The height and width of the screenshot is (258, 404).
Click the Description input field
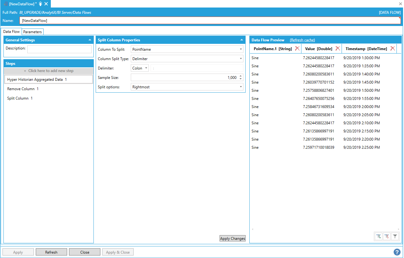click(59, 49)
